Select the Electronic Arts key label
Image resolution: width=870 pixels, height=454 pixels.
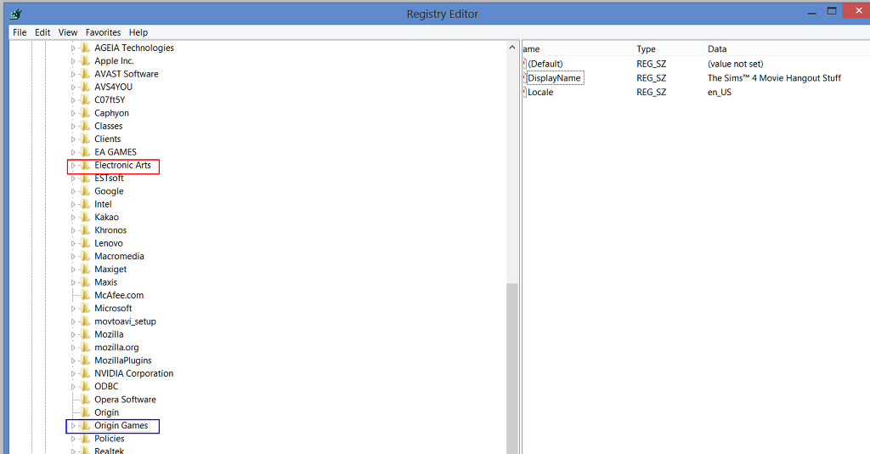pyautogui.click(x=122, y=166)
